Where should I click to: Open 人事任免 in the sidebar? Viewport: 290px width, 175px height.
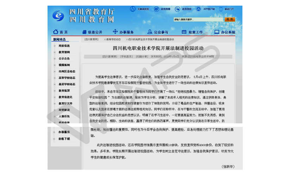pyautogui.click(x=64, y=116)
